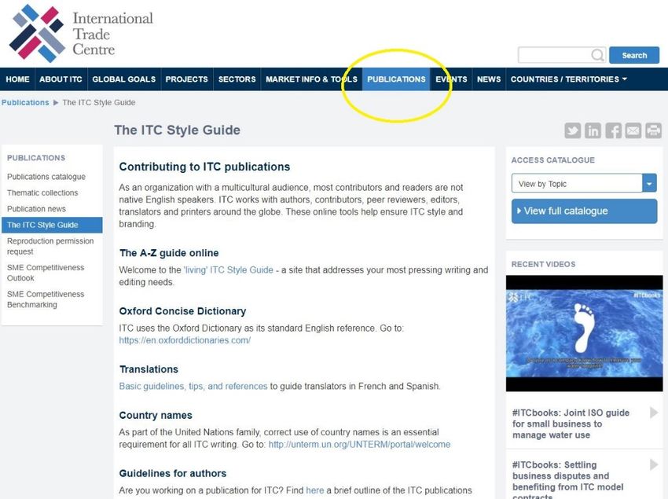The height and width of the screenshot is (499, 668).
Task: Click the magnifier icon in search box
Action: [597, 55]
